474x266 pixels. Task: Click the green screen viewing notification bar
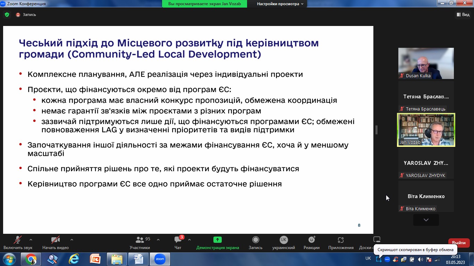(x=205, y=4)
